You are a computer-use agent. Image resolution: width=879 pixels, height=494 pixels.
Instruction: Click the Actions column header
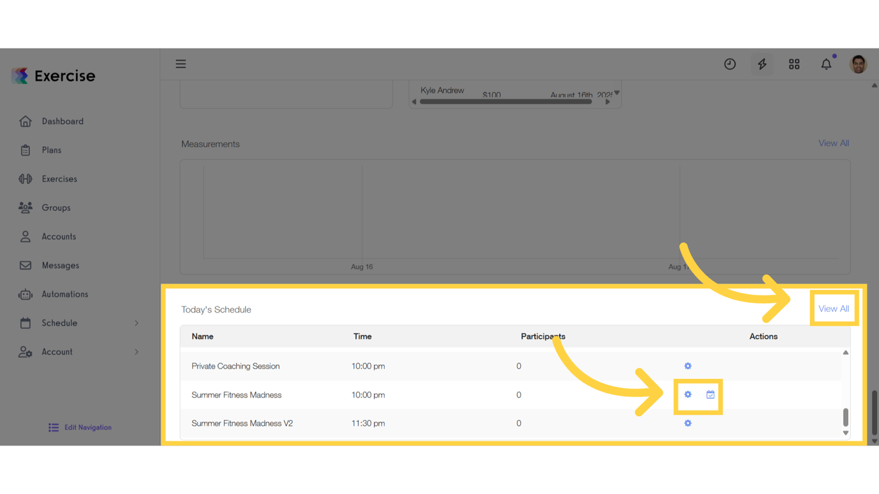(x=763, y=336)
